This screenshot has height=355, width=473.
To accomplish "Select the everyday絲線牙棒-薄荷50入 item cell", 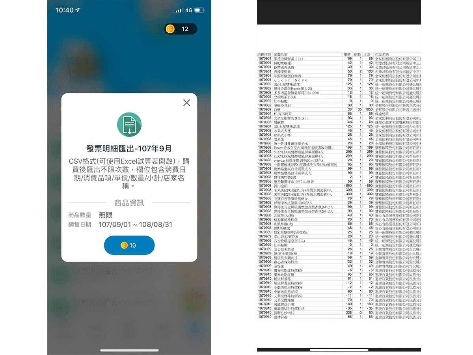I will pyautogui.click(x=298, y=160).
